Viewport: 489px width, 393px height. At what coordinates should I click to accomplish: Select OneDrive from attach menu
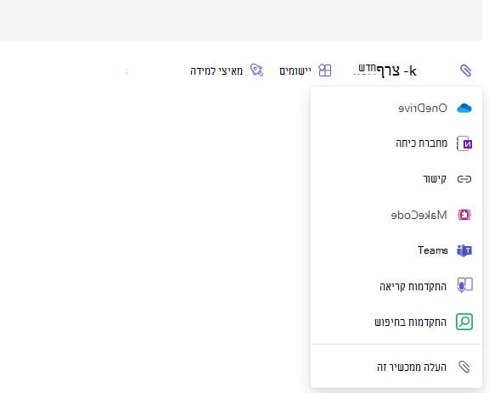(x=396, y=109)
